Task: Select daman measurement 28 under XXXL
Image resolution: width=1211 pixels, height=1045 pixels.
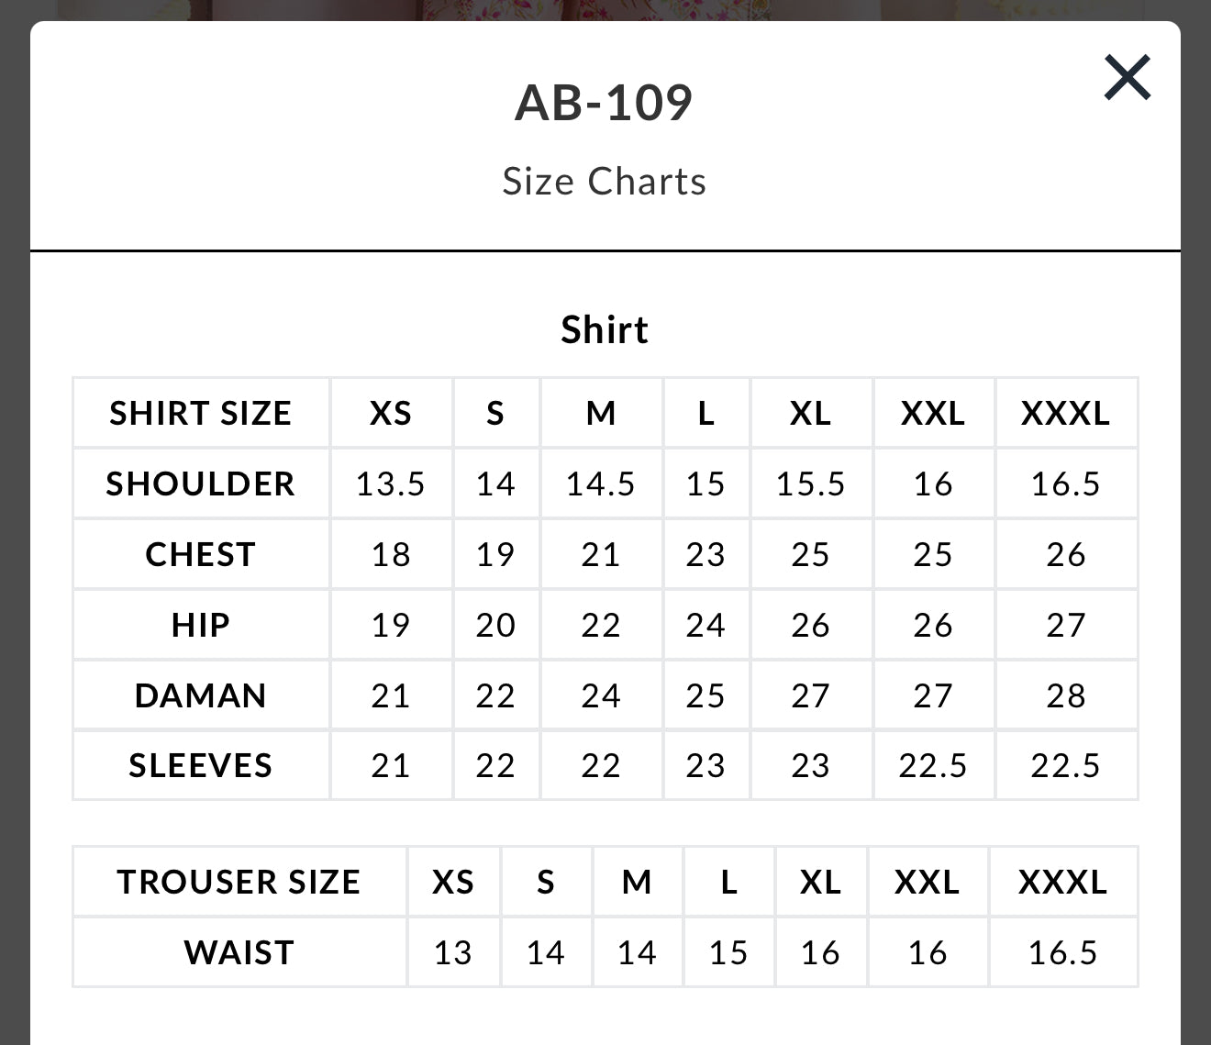Action: [x=1065, y=695]
